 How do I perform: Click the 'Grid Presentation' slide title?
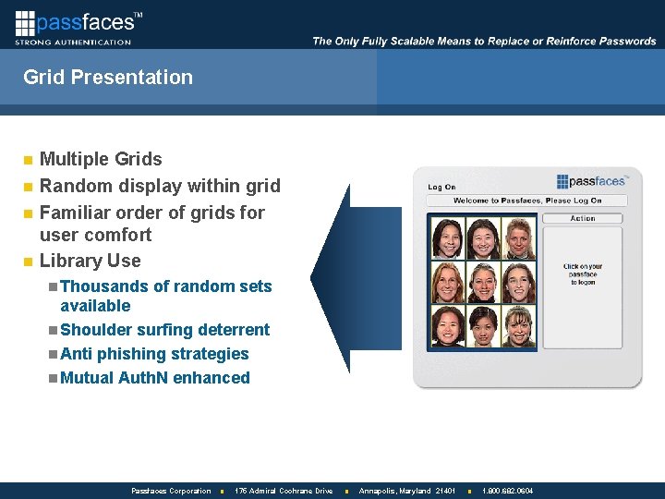[x=108, y=78]
